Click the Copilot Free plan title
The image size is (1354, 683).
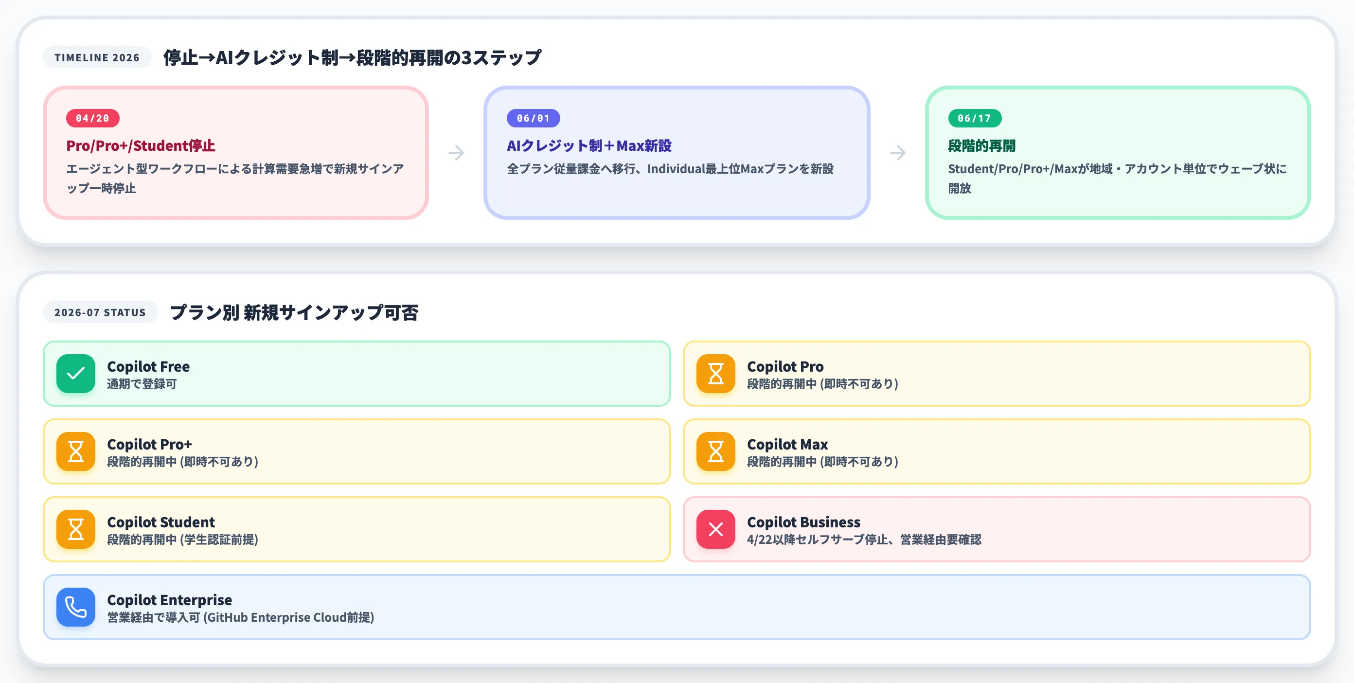coord(148,366)
